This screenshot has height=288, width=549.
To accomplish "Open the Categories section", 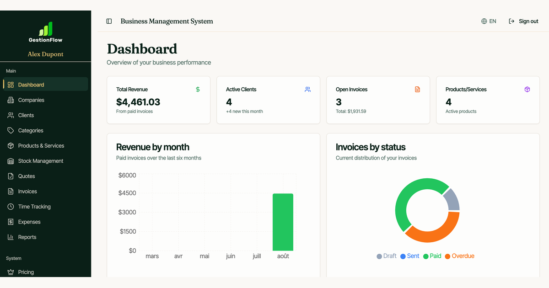I will tap(45, 130).
